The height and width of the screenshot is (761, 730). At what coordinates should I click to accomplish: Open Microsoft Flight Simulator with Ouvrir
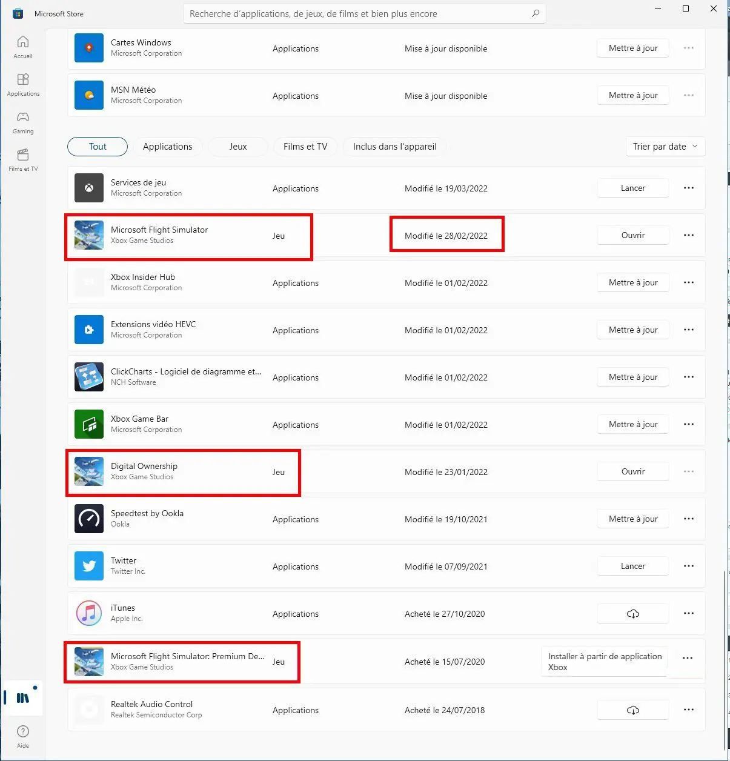click(x=633, y=235)
